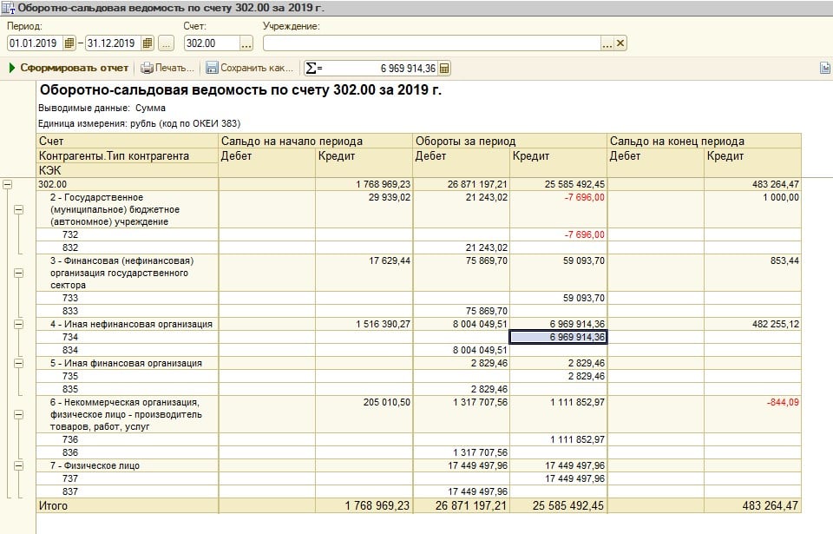Collapse group 4 - Иная нефинансовая организация
The image size is (833, 534).
point(19,324)
